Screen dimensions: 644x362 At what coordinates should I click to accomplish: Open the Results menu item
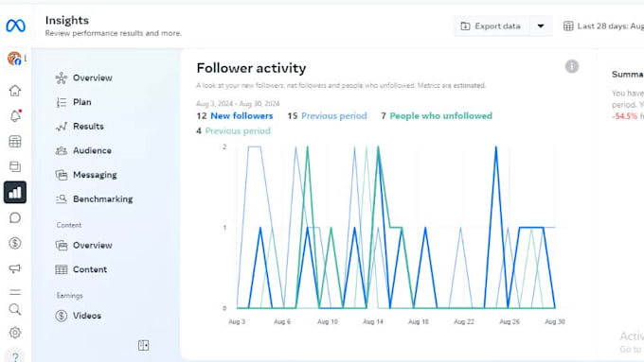(x=80, y=127)
